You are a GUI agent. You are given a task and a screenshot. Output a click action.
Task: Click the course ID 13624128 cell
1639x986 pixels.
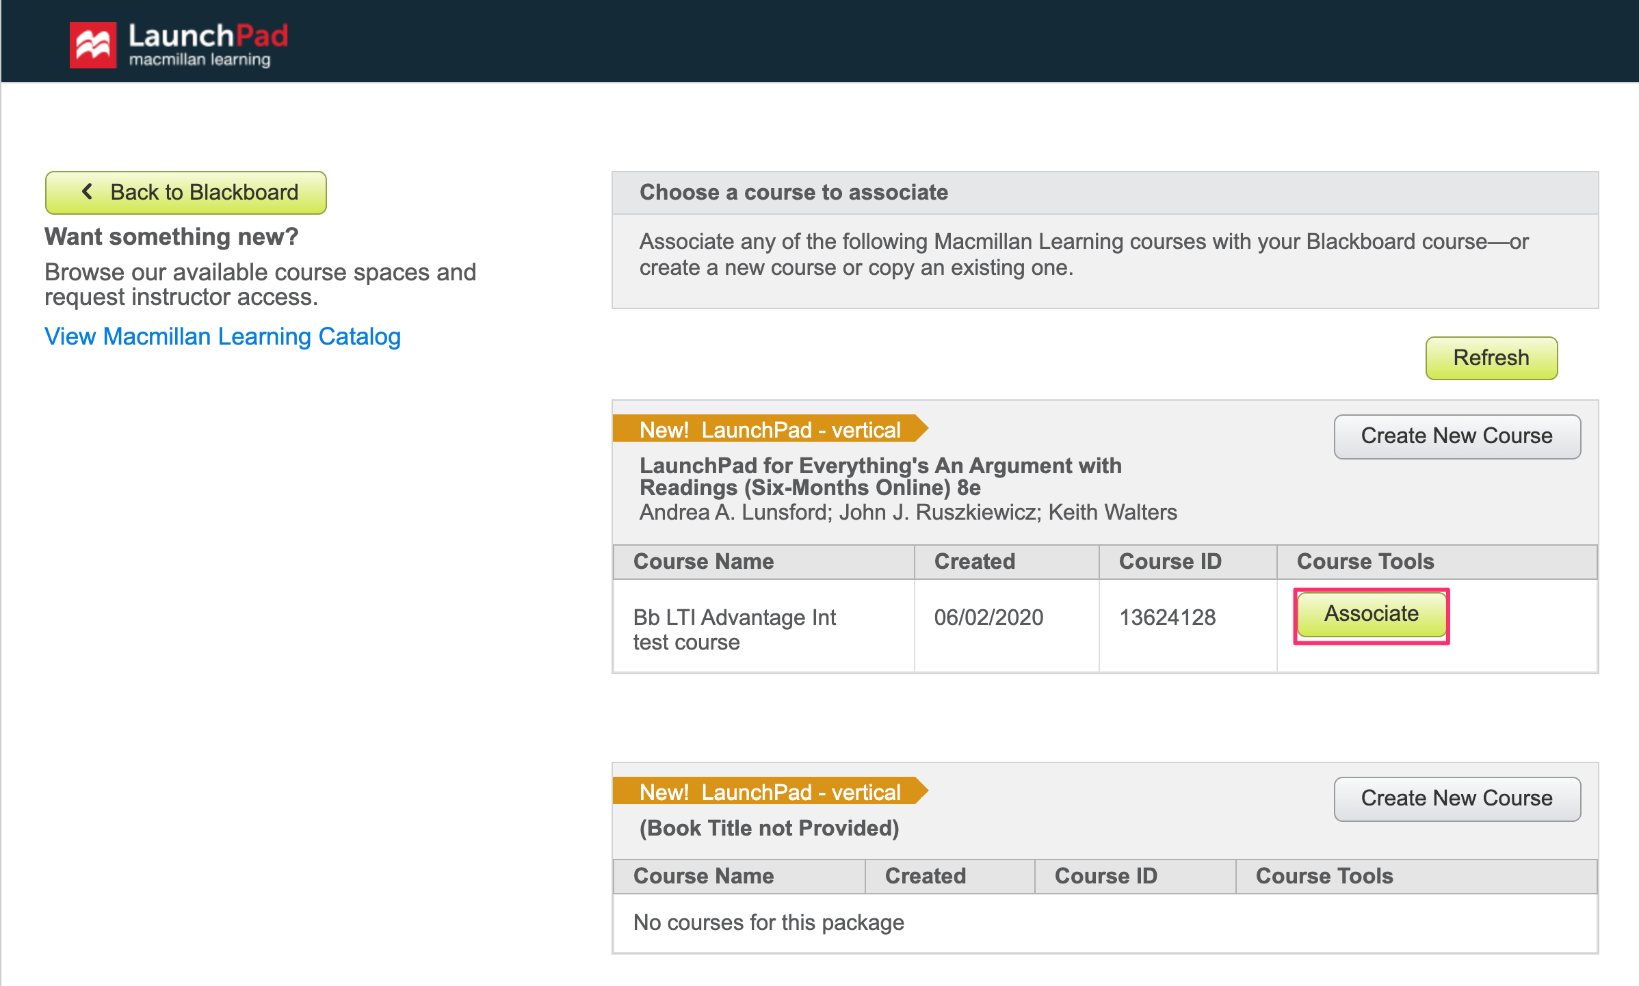pos(1167,617)
